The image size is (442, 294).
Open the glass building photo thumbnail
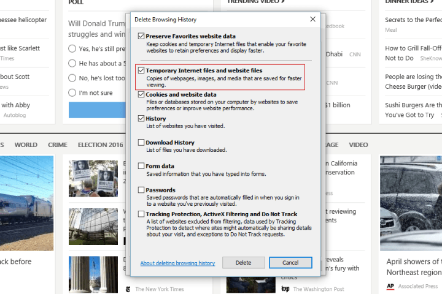coord(93,227)
